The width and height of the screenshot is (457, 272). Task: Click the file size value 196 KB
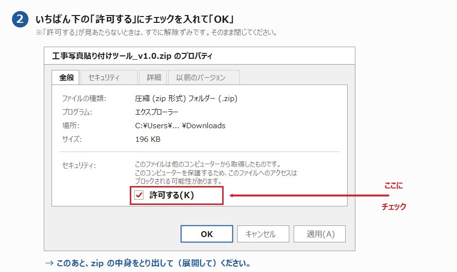click(148, 139)
